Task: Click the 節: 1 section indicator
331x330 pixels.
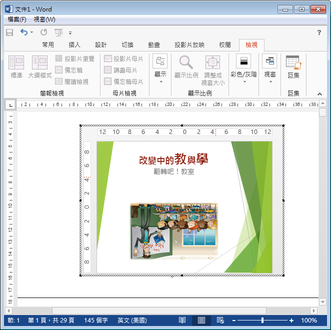Action: pos(13,320)
